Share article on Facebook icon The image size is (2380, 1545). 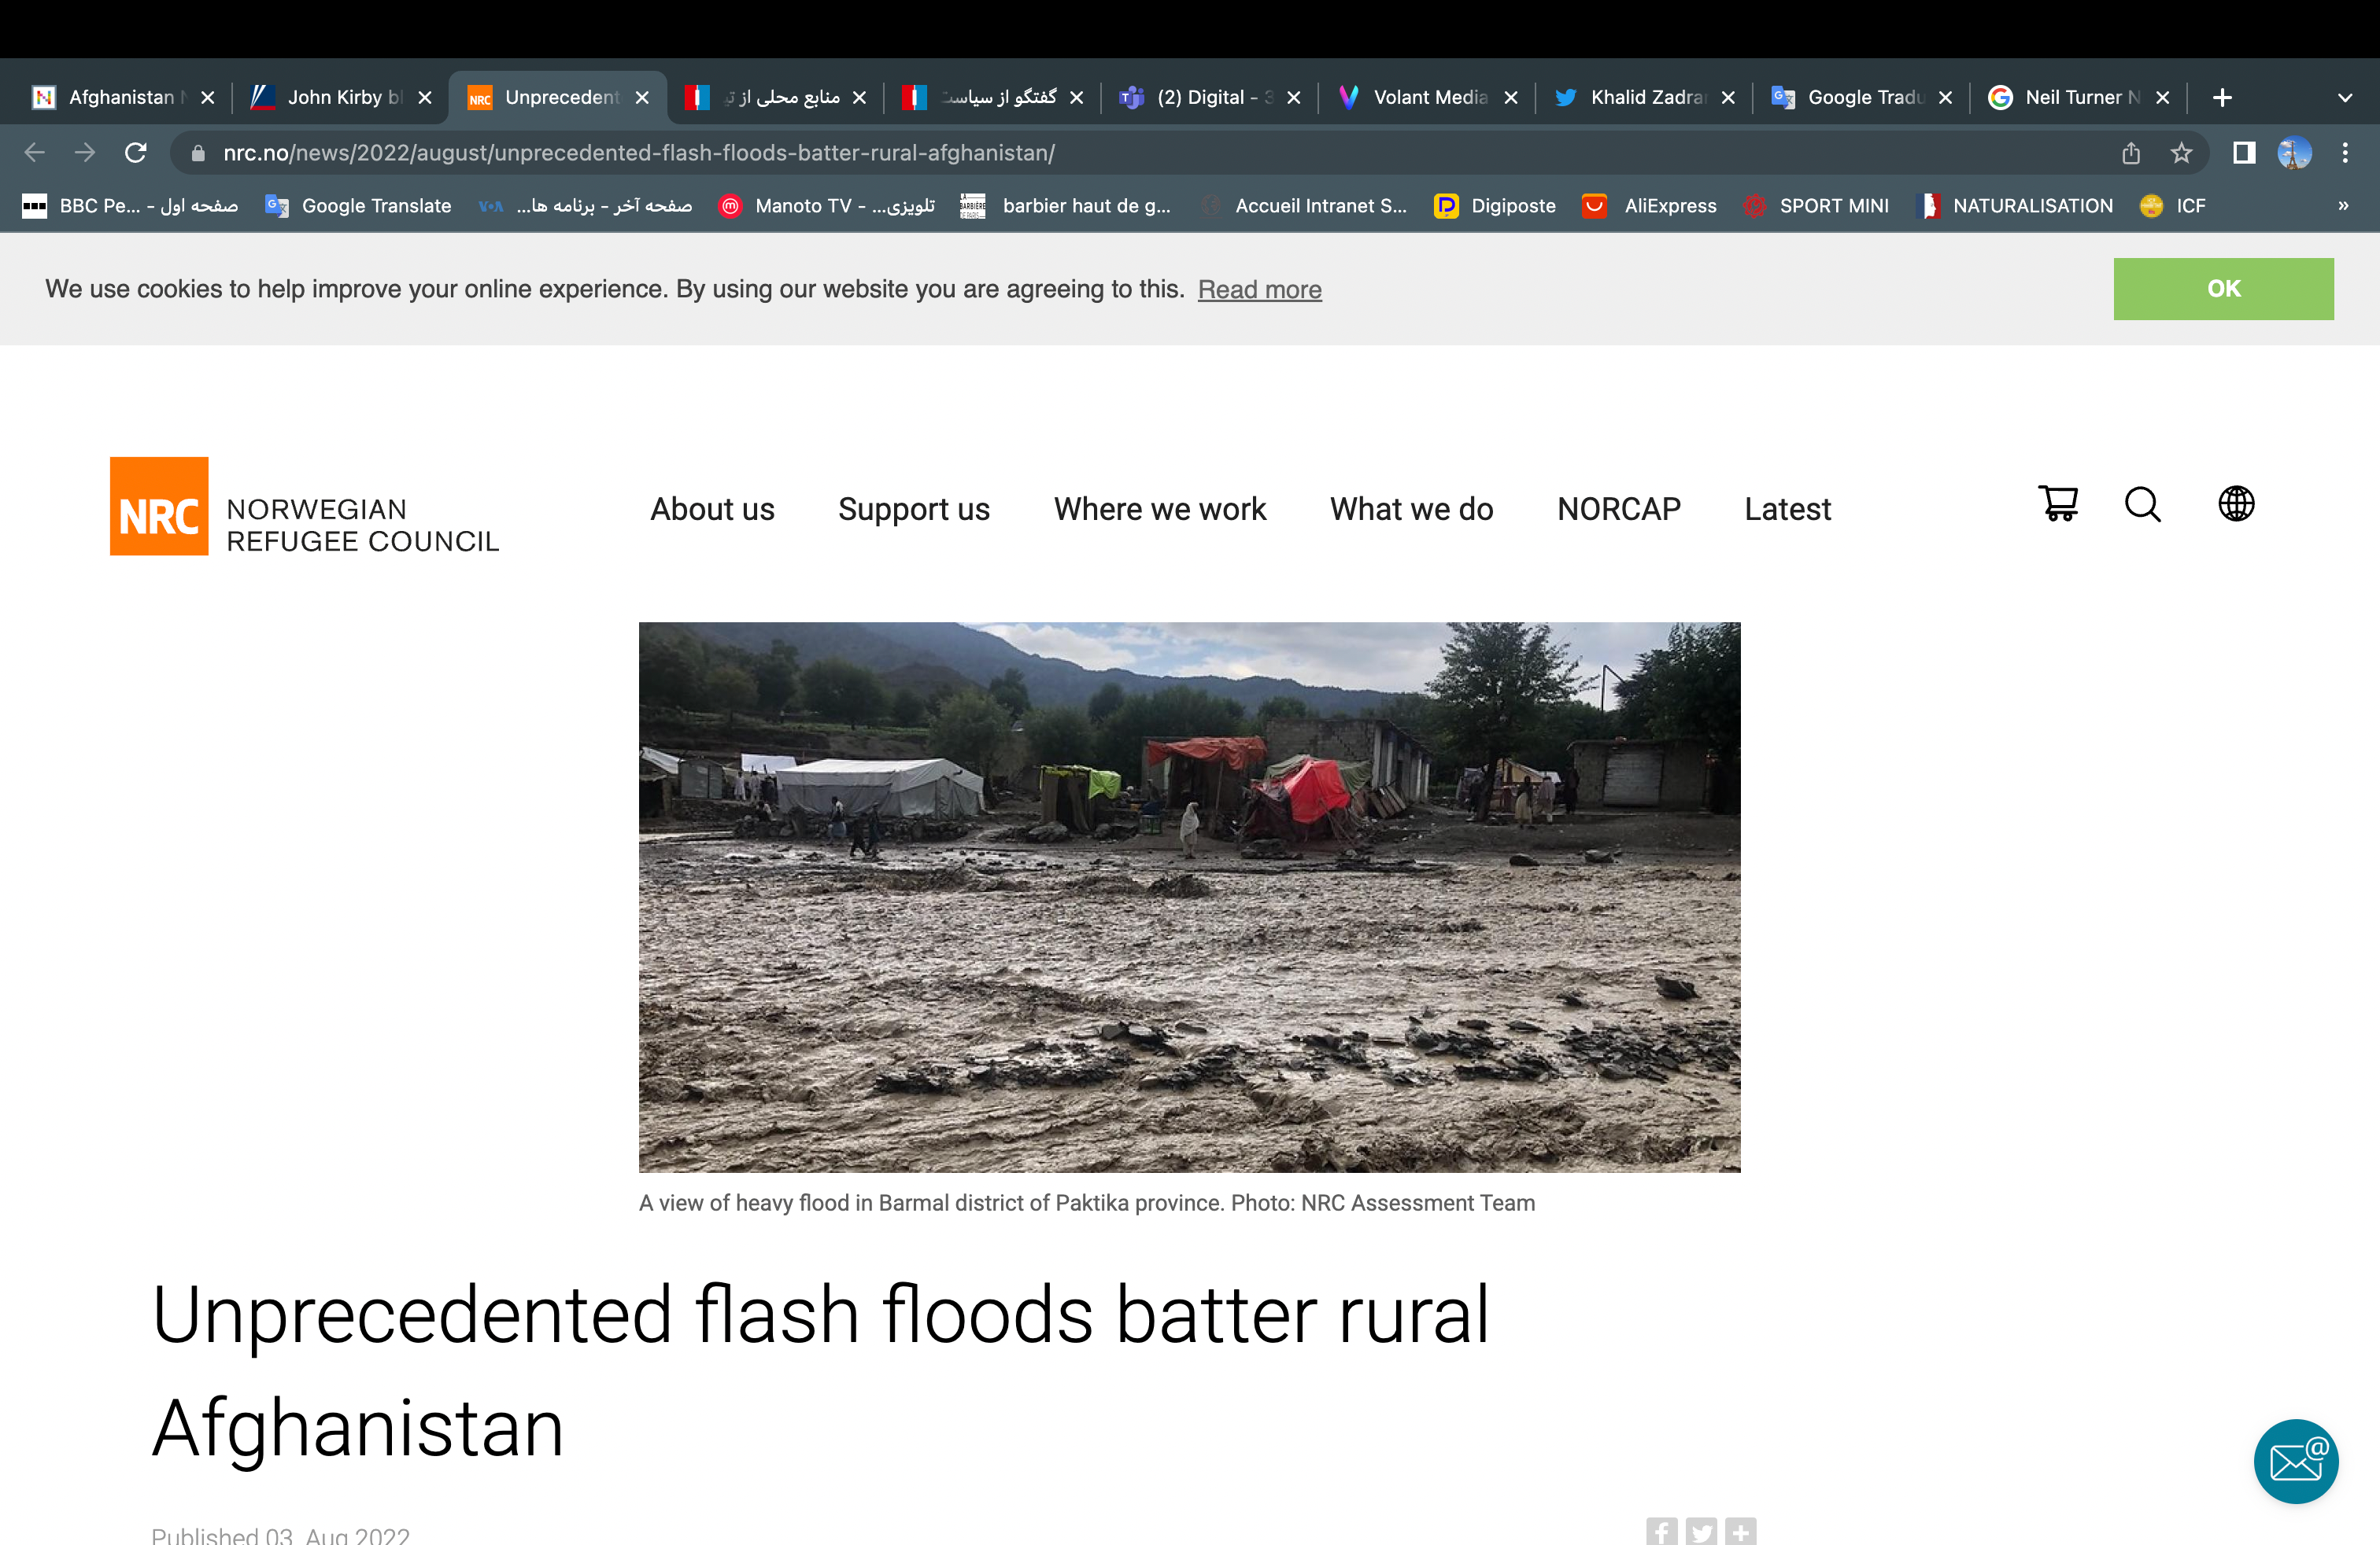tap(1662, 1531)
